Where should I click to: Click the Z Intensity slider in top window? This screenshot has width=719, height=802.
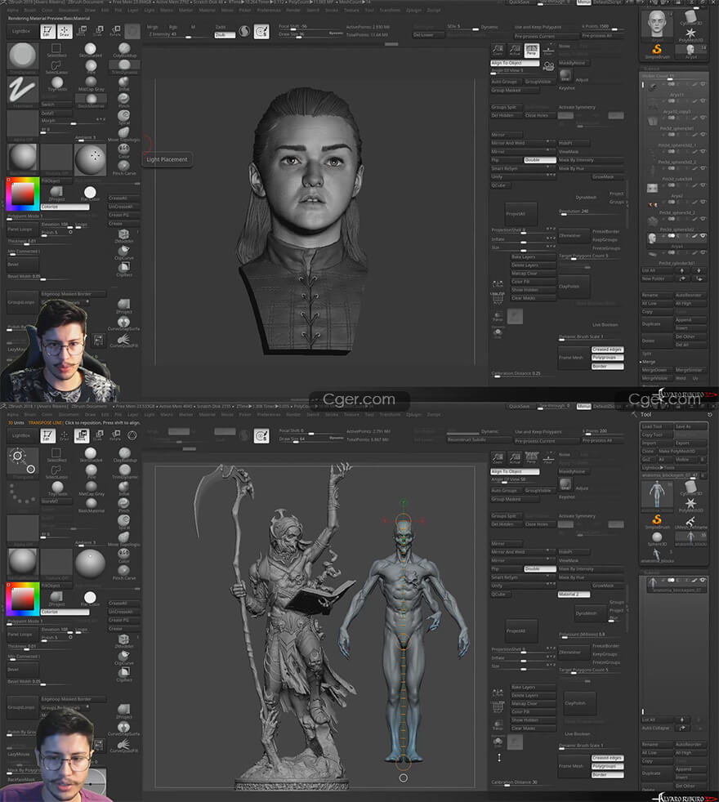click(180, 35)
